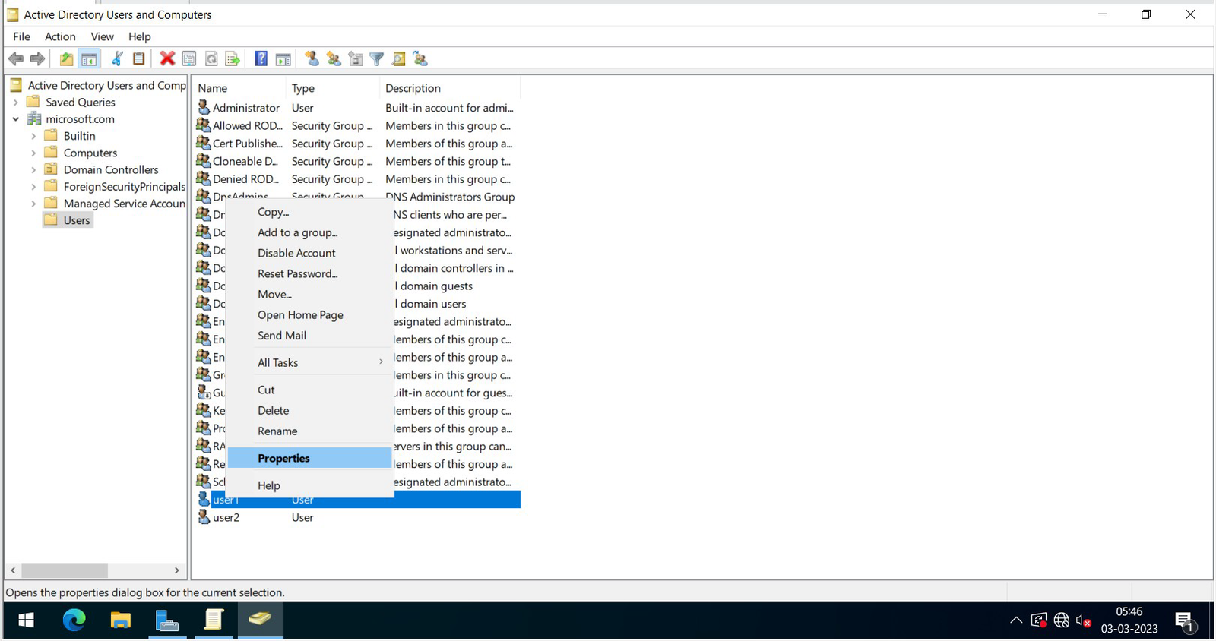This screenshot has width=1216, height=641.
Task: Expand the Saved Queries node
Action: pos(16,102)
